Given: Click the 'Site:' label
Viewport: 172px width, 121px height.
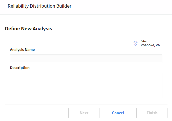Looking at the screenshot, I should click(144, 41).
